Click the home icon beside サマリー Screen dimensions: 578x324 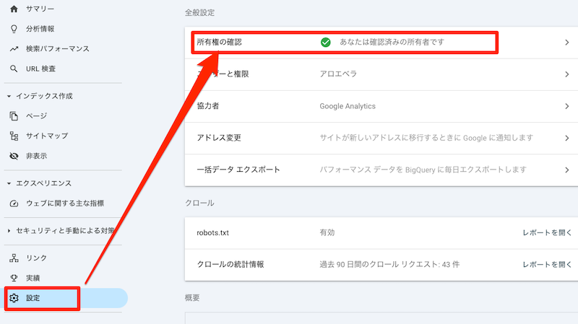point(14,9)
